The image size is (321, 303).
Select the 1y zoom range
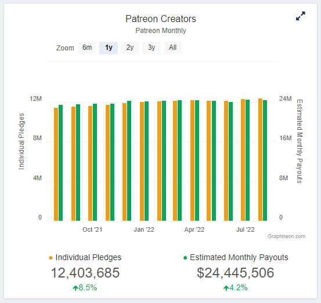click(109, 48)
